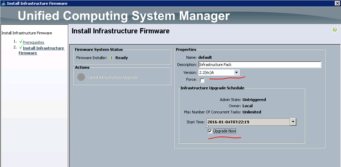The image size is (341, 167).
Task: Uncheck the Upgrade Now checkbox
Action: 210,131
